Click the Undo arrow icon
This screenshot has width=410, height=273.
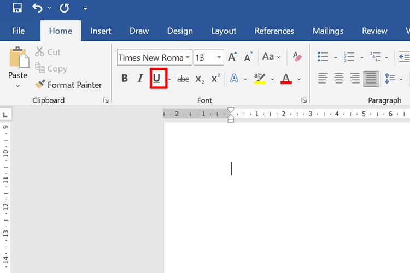point(37,8)
